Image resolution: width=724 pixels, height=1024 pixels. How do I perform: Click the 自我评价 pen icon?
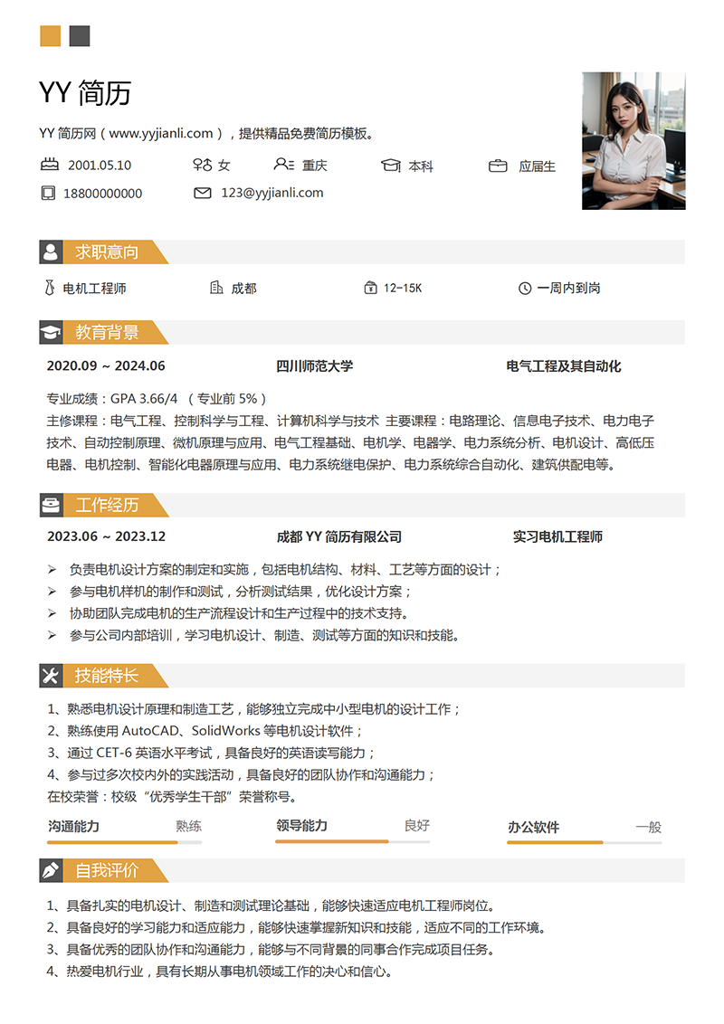[51, 870]
